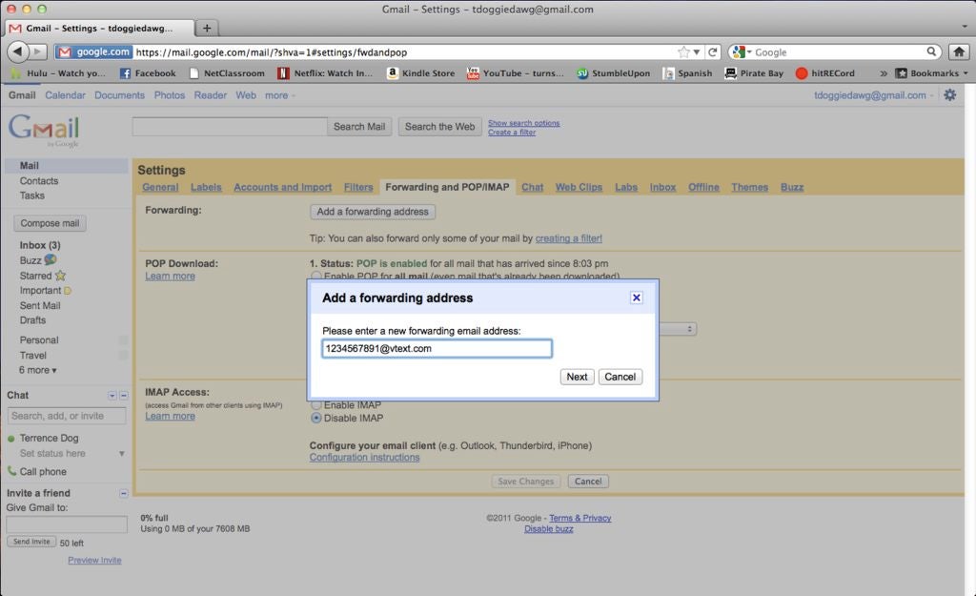The image size is (976, 596).
Task: Bookmark page using star icon
Action: pyautogui.click(x=683, y=52)
